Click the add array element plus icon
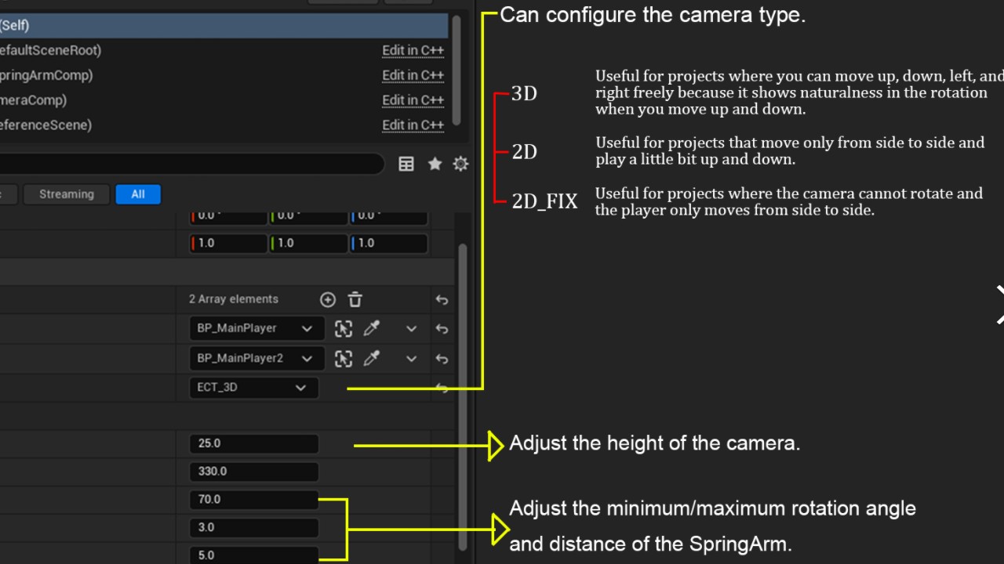The width and height of the screenshot is (1004, 564). (328, 300)
